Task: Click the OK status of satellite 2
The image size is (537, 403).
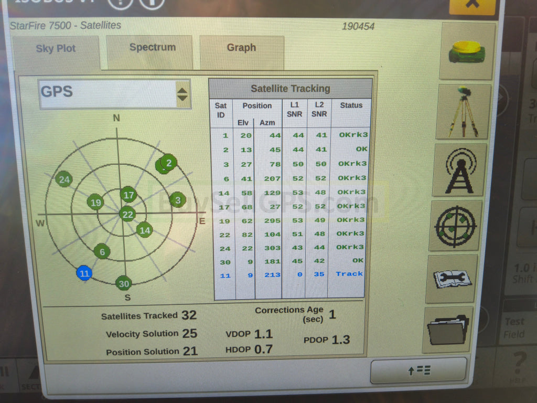Action: (x=362, y=149)
